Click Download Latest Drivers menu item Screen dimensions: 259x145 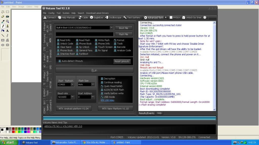[x=97, y=13]
